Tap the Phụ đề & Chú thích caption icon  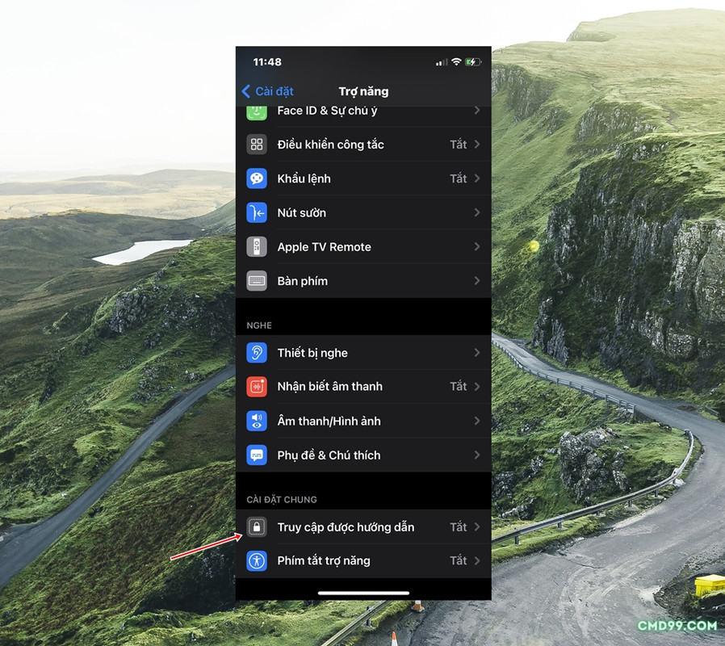[x=257, y=455]
